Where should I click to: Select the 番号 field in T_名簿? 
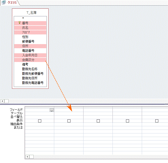click(x=30, y=23)
